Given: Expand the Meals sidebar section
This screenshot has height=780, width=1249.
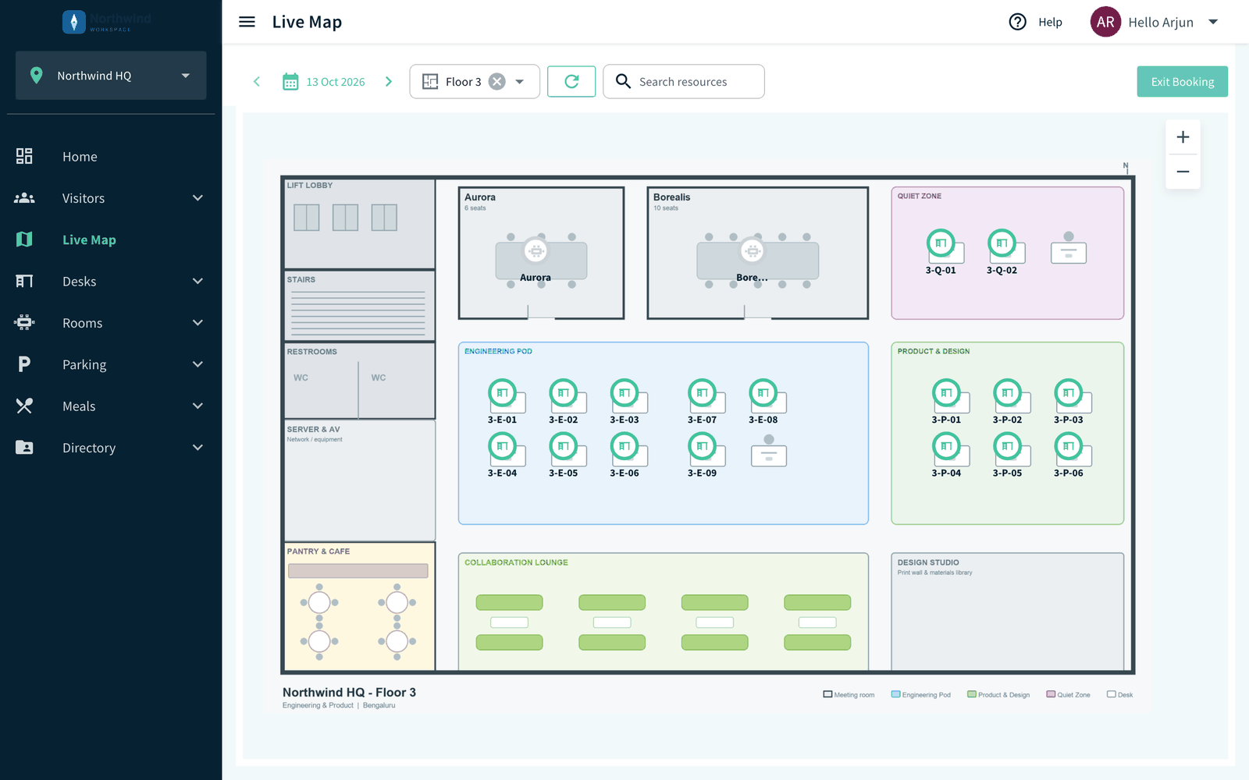Looking at the screenshot, I should pyautogui.click(x=197, y=406).
